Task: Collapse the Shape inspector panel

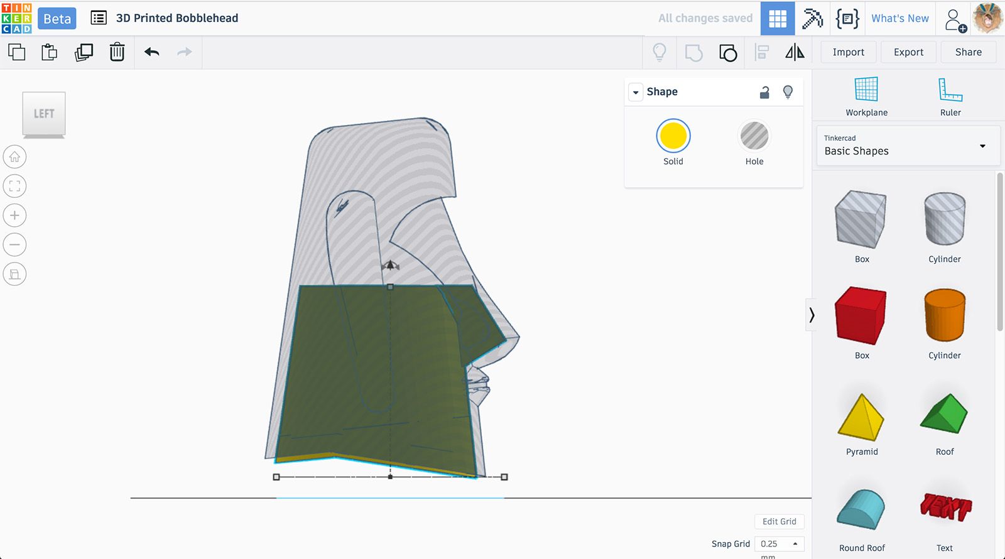Action: click(x=636, y=92)
